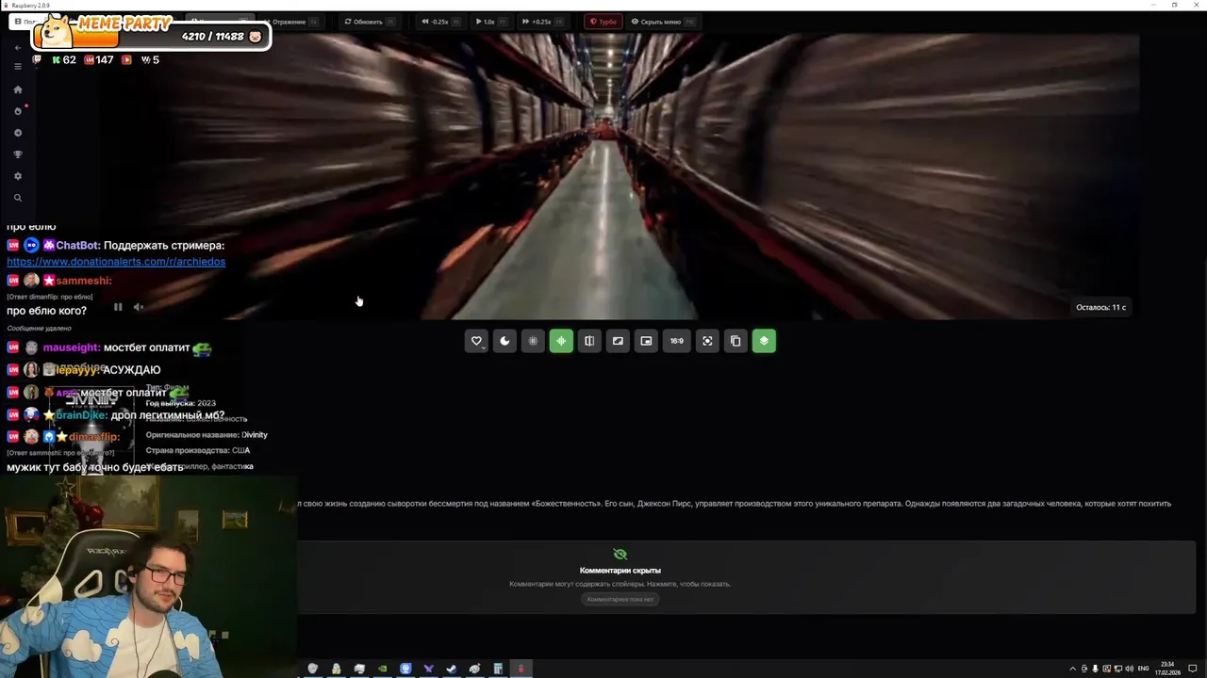1207x678 pixels.
Task: Decrease speed with -0.25x button
Action: tap(440, 22)
